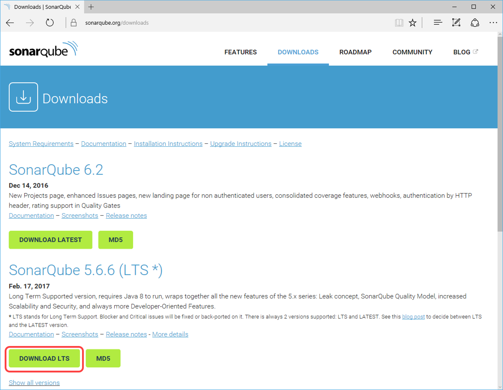
Task: Open the Hub (three lines) icon
Action: pos(438,23)
